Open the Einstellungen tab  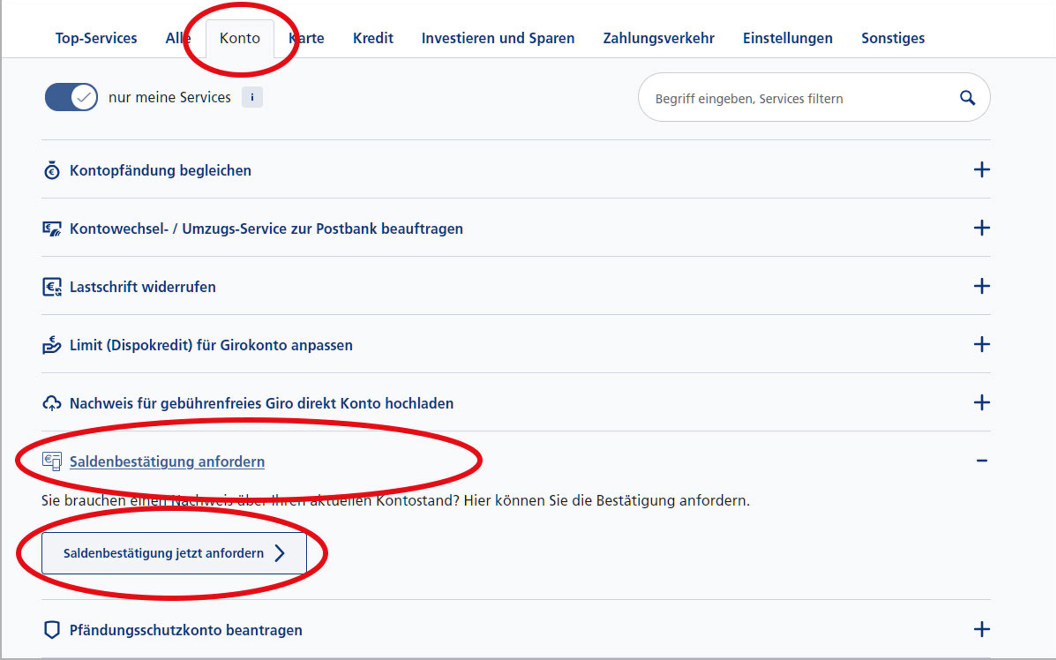point(787,38)
